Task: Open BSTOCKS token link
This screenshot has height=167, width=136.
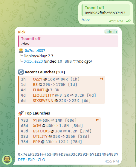Action: [41, 131]
